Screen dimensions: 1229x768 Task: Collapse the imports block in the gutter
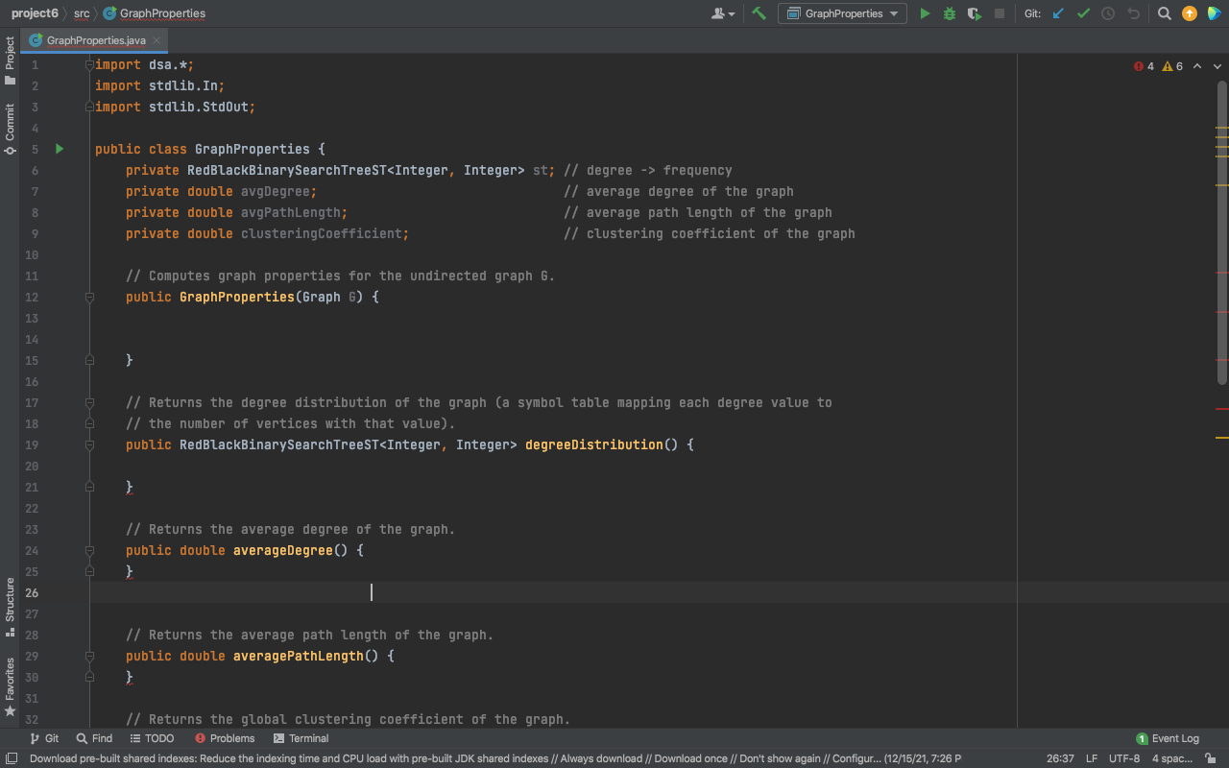87,64
